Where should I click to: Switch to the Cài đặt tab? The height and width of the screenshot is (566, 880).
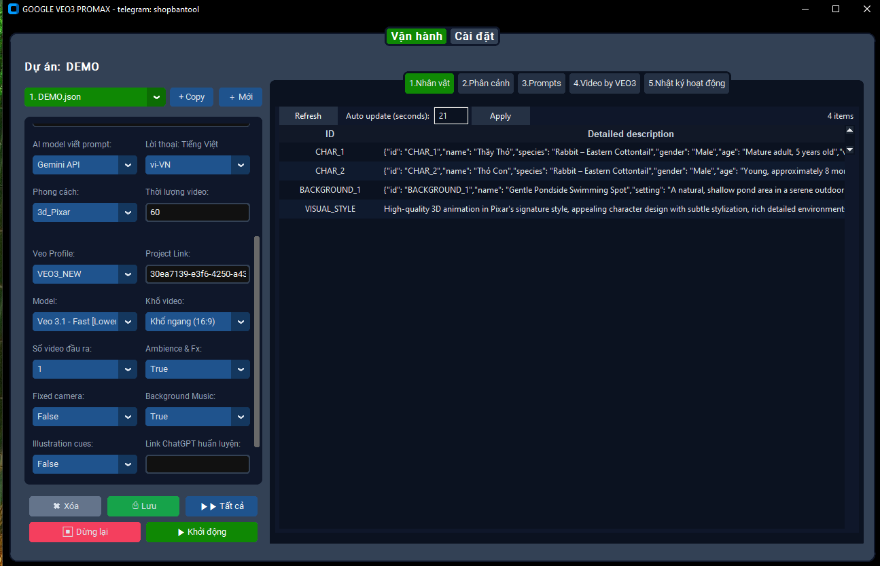(474, 37)
